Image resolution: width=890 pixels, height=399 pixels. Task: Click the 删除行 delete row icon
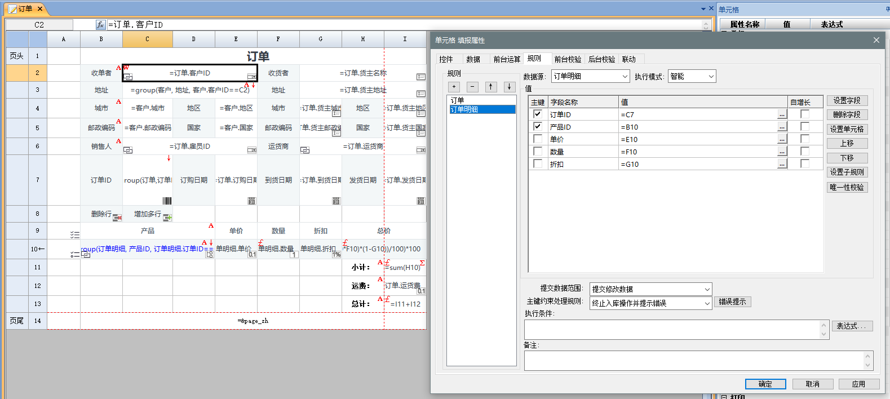coord(117,218)
